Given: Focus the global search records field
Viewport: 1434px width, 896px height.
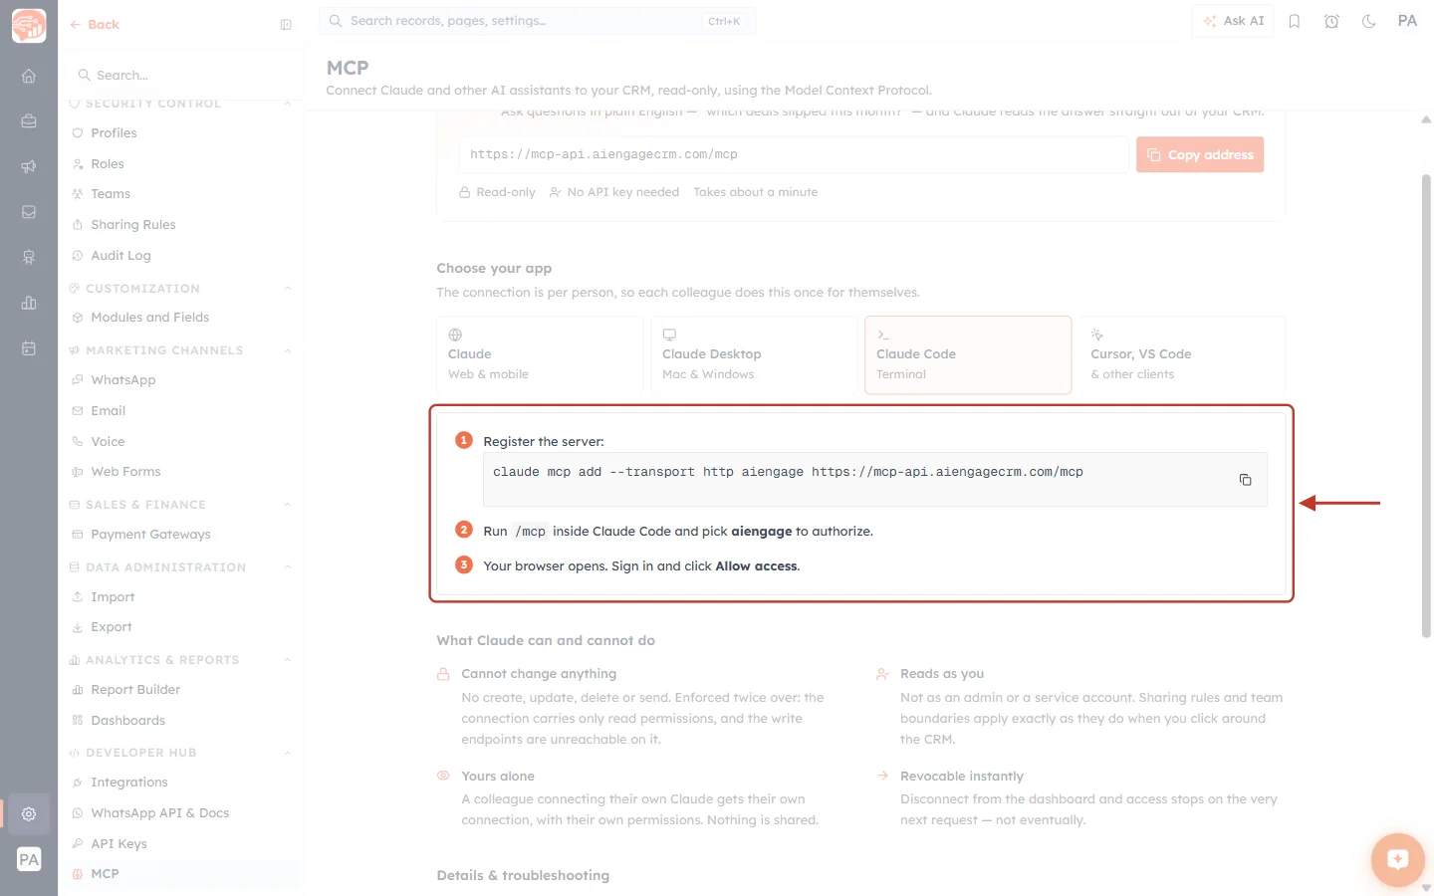Looking at the screenshot, I should tap(537, 21).
